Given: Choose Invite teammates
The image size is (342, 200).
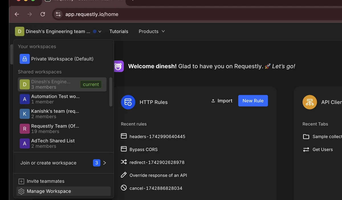Looking at the screenshot, I should pos(63,181).
